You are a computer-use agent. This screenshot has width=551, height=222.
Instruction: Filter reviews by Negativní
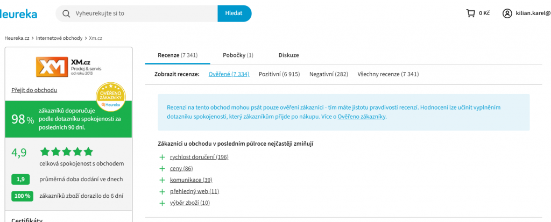(x=328, y=74)
